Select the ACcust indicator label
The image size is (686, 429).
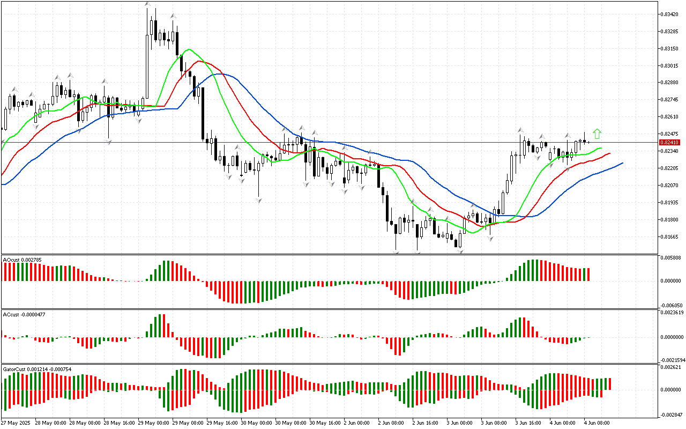24,314
